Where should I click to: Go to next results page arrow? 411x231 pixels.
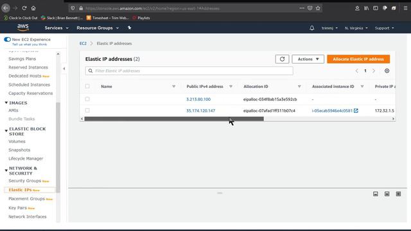pos(374,71)
